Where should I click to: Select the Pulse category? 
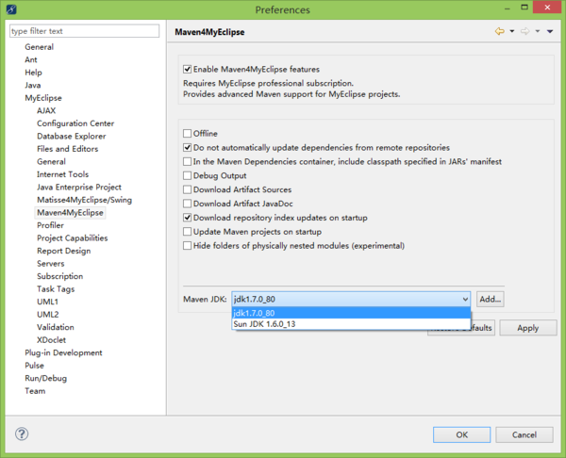coord(34,366)
